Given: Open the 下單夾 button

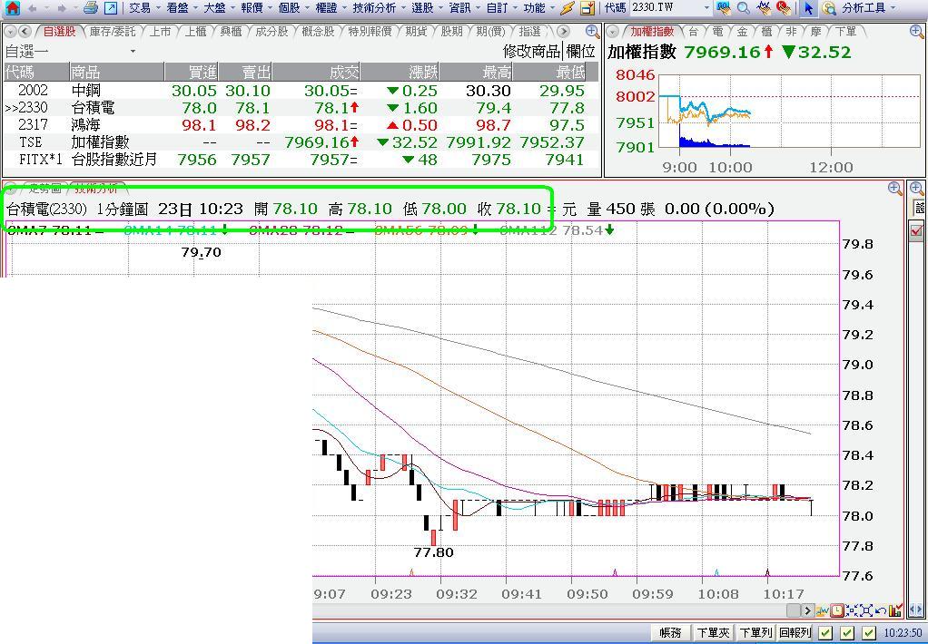Looking at the screenshot, I should click(713, 633).
